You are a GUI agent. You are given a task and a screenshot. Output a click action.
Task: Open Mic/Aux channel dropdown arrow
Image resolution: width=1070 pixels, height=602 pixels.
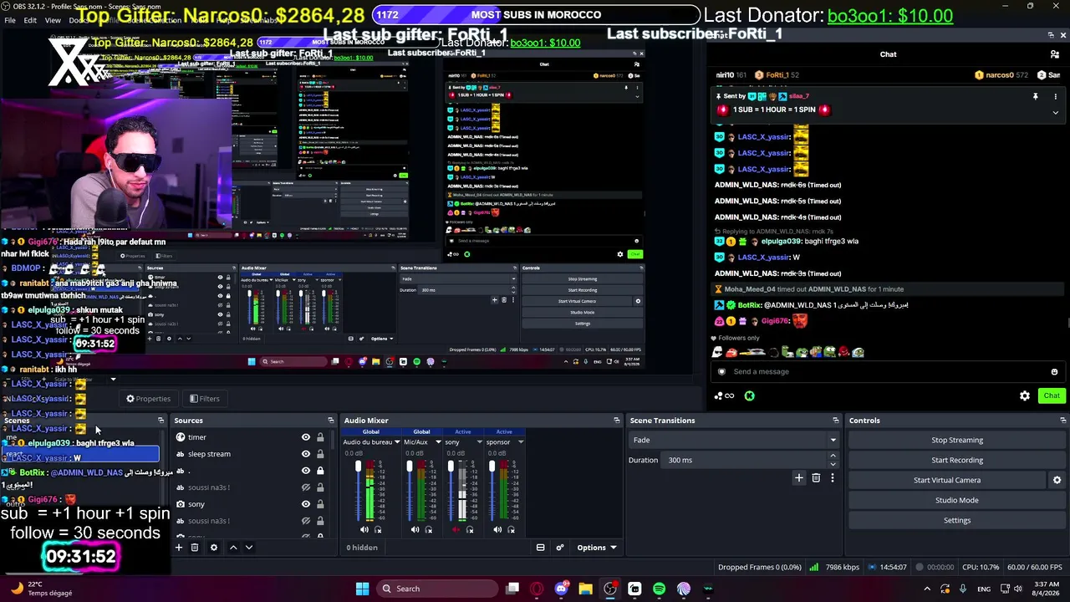pos(437,442)
